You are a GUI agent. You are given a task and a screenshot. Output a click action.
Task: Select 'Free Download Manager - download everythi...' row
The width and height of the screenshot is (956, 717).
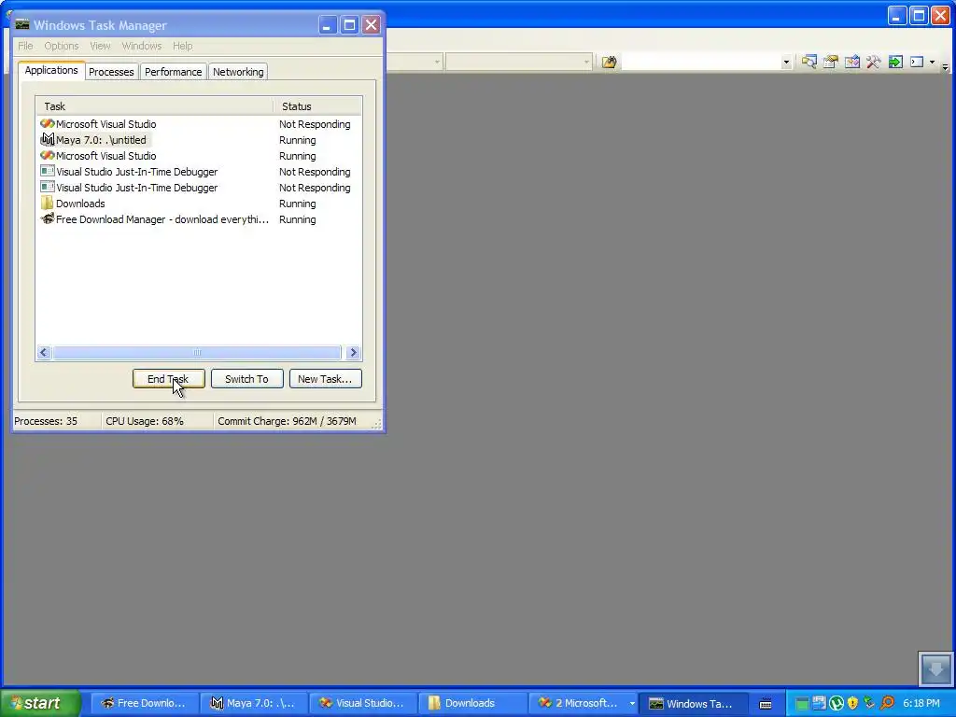click(198, 218)
